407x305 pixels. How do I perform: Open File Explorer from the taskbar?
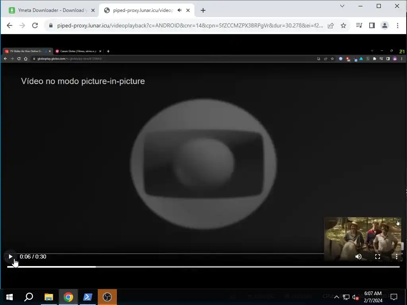click(x=48, y=297)
